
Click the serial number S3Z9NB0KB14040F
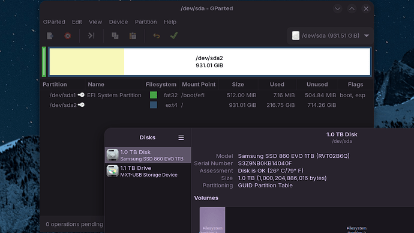(265, 163)
